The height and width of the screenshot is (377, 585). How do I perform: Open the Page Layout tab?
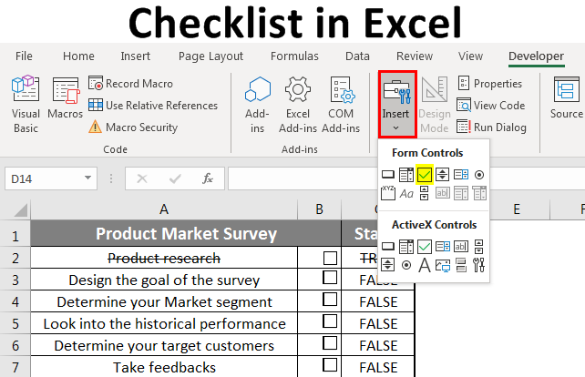click(210, 56)
